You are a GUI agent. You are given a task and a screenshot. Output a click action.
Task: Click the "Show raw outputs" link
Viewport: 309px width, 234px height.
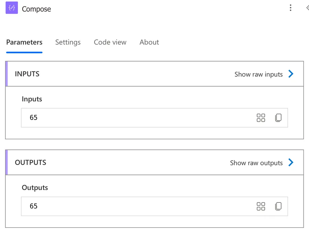(x=256, y=163)
